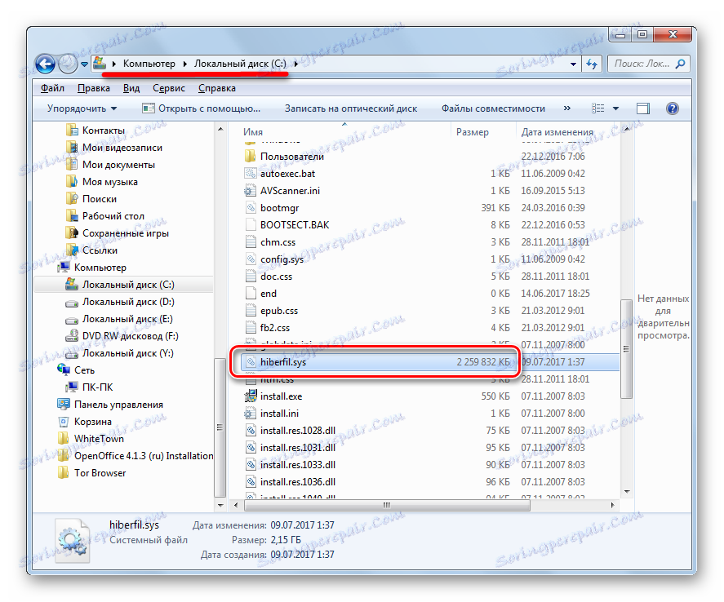Viewport: 724px width, 602px height.
Task: Open the recent pages dropdown arrow
Action: 84,64
